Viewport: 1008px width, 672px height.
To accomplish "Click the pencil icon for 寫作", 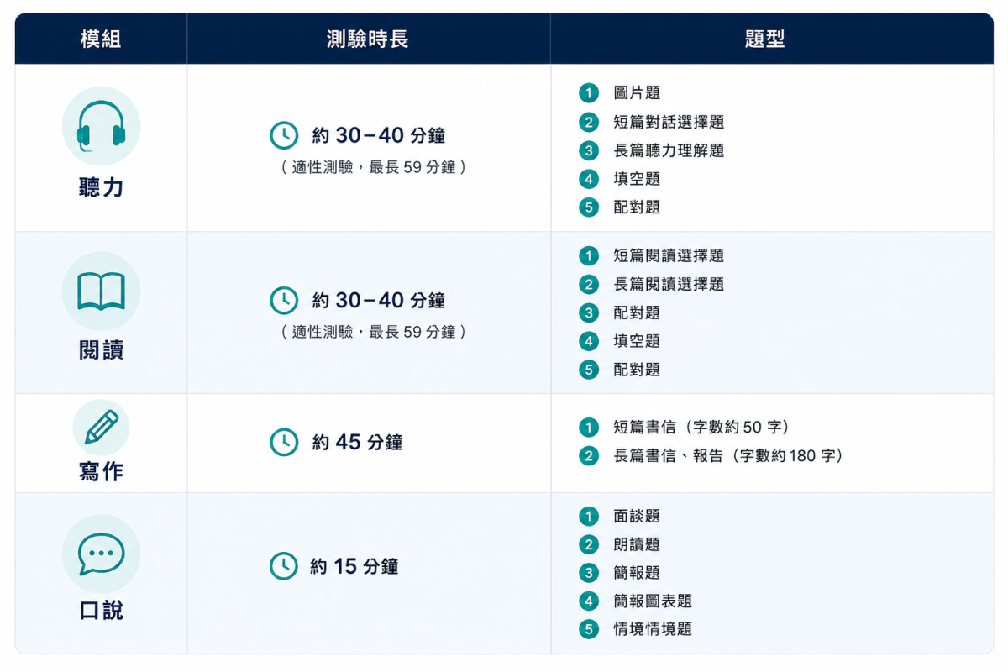I will pos(101,428).
